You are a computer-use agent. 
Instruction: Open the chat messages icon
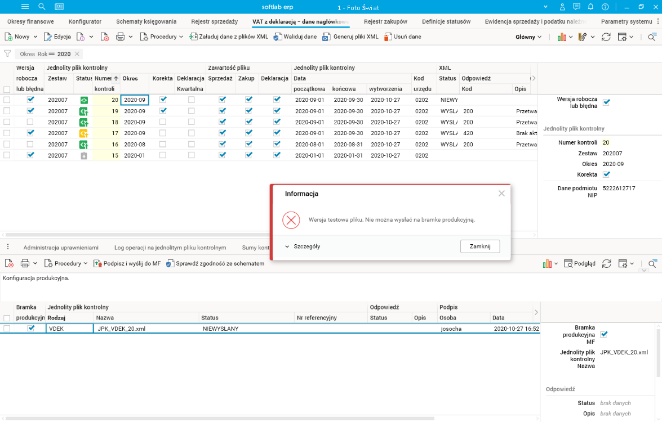pyautogui.click(x=576, y=7)
